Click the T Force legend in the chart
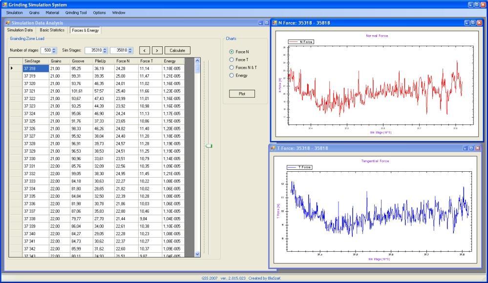The height and width of the screenshot is (283, 488). click(x=299, y=167)
